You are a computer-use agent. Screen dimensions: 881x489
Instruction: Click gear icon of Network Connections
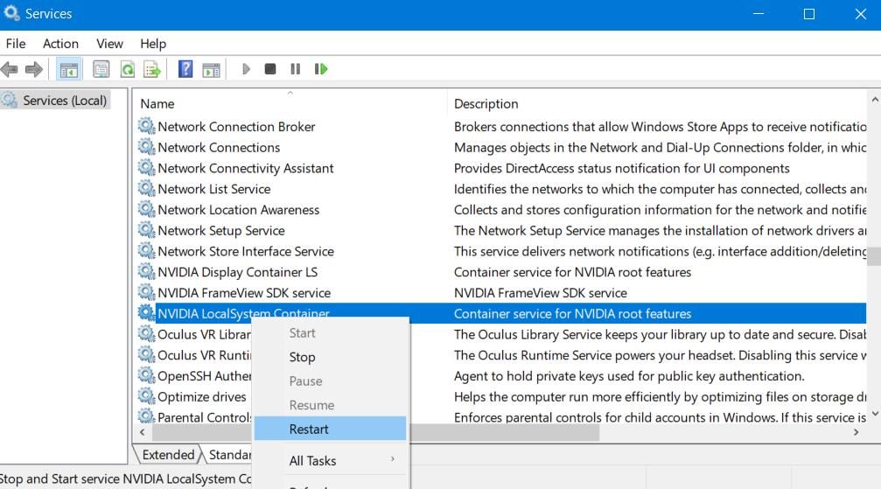click(x=147, y=147)
